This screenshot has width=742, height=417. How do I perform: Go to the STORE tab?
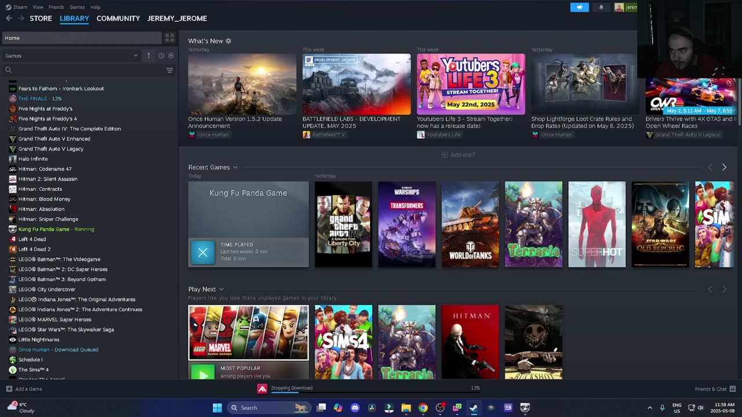pos(41,19)
